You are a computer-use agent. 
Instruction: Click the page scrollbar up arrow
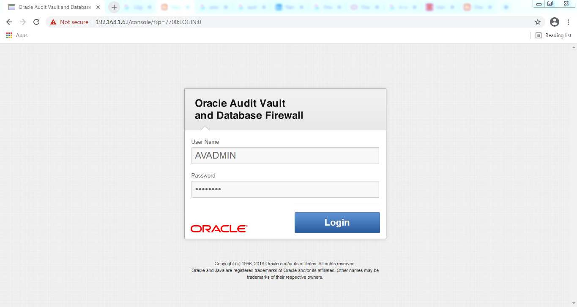click(574, 46)
